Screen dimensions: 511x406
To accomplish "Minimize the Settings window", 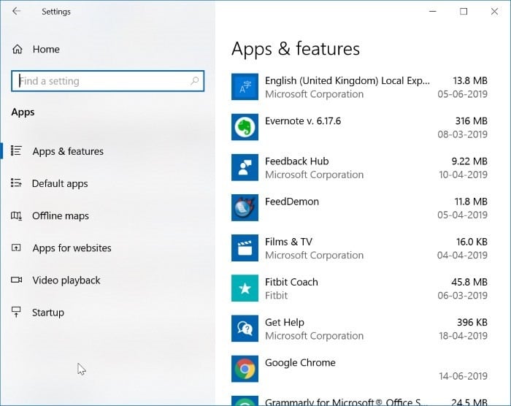I will click(433, 12).
